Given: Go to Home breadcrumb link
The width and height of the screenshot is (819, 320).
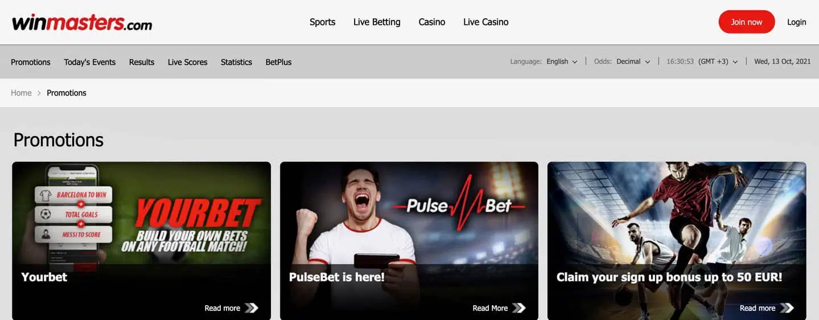Looking at the screenshot, I should tap(21, 93).
